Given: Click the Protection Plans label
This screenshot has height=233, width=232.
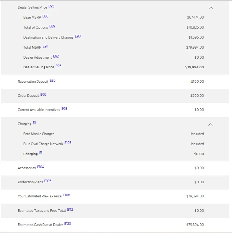Looking at the screenshot, I should (x=30, y=182).
